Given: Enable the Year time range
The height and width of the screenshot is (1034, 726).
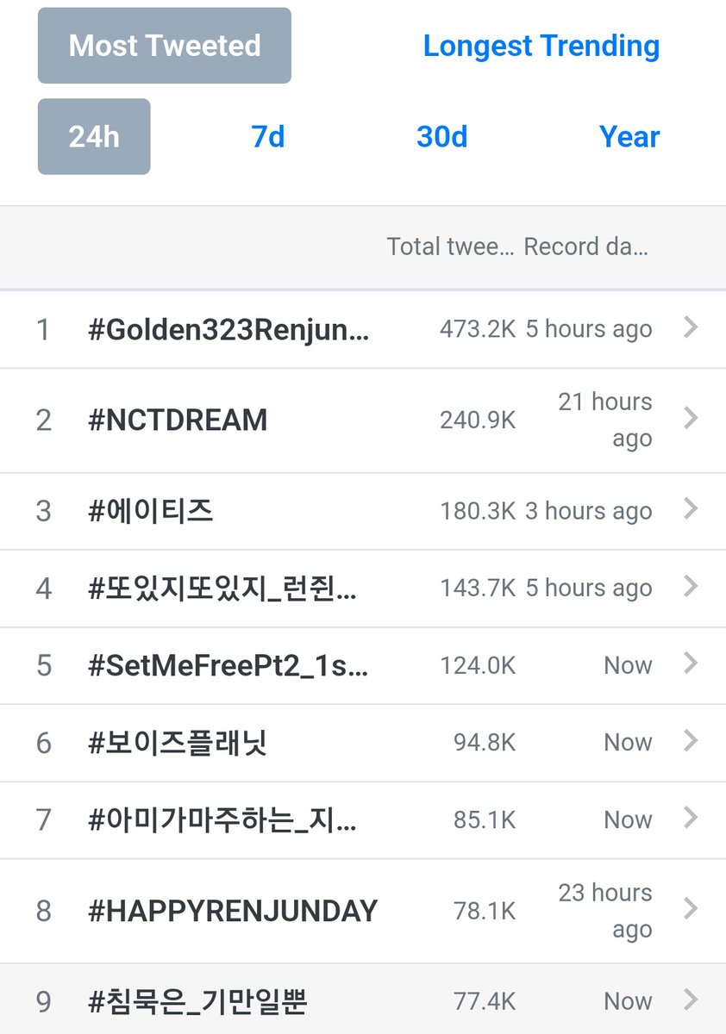Looking at the screenshot, I should 629,136.
